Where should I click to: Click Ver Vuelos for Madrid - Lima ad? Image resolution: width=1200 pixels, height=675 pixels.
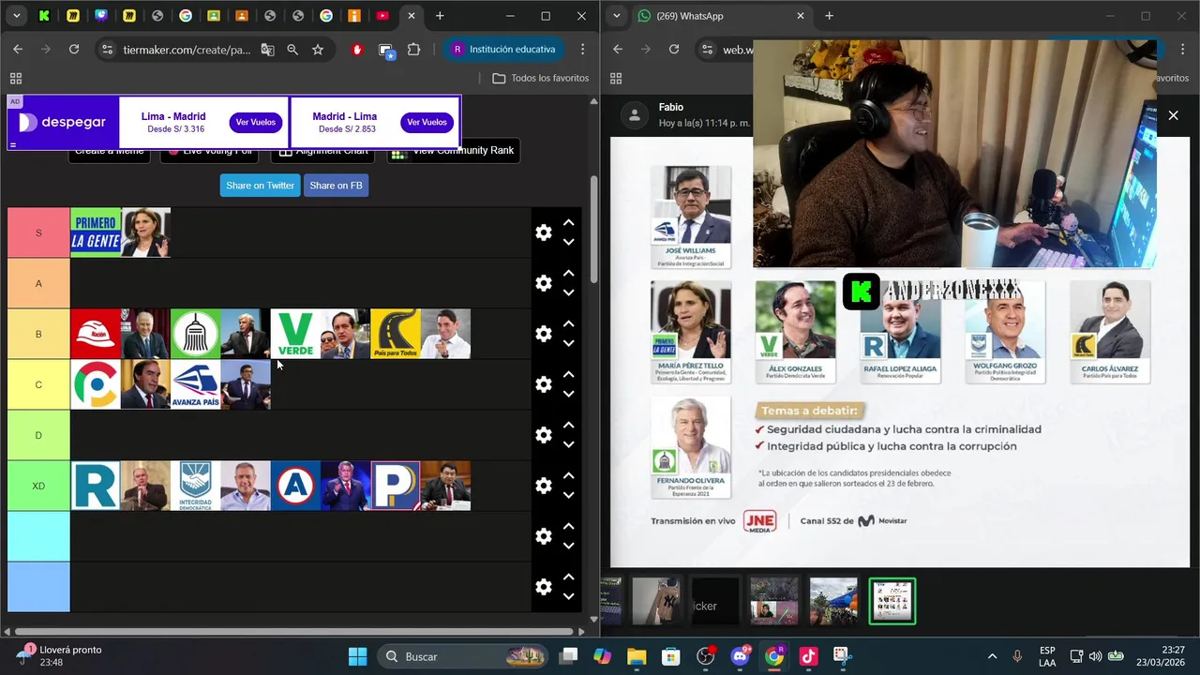tap(427, 123)
